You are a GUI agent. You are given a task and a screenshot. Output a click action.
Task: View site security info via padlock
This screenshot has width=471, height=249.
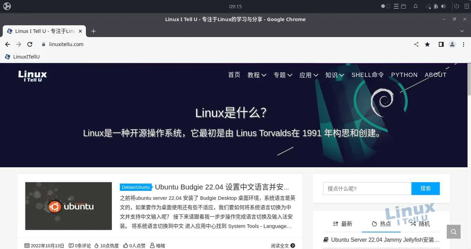[x=44, y=44]
